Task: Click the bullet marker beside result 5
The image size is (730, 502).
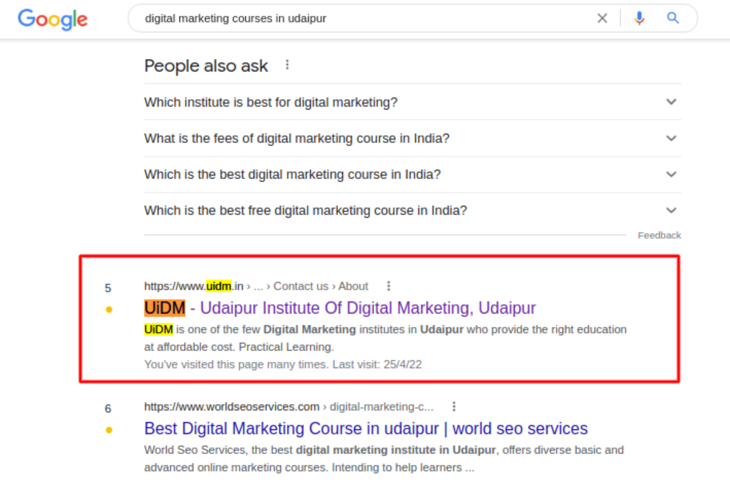Action: pos(108,309)
